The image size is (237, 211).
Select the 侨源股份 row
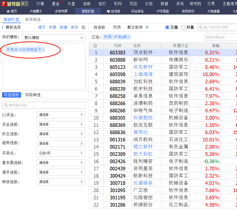pyautogui.click(x=163, y=205)
